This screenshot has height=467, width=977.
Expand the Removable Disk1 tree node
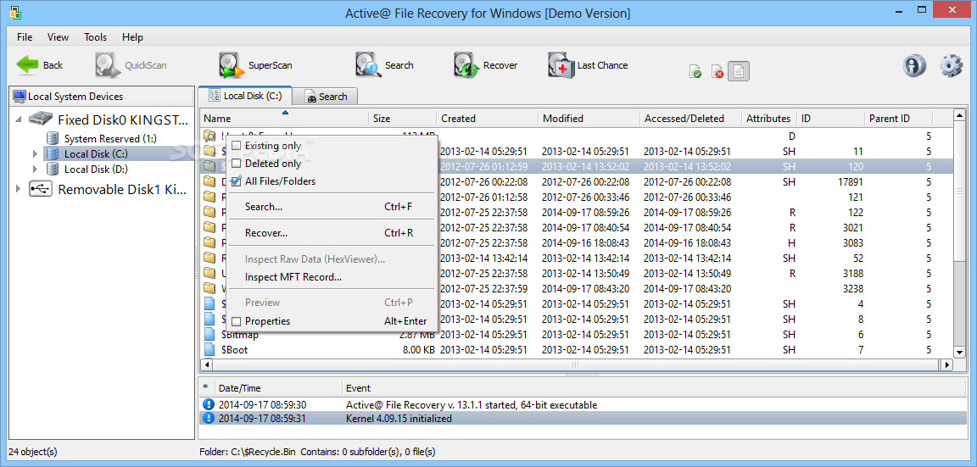pos(19,189)
